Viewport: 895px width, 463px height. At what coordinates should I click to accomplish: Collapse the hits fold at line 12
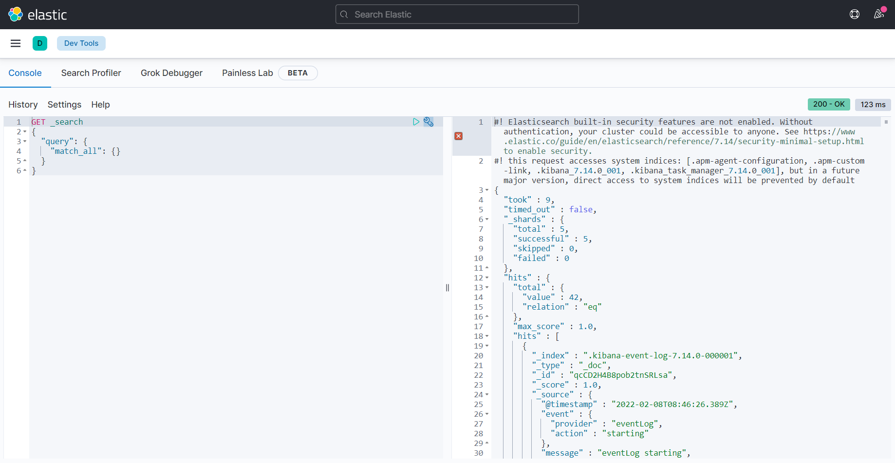point(487,278)
